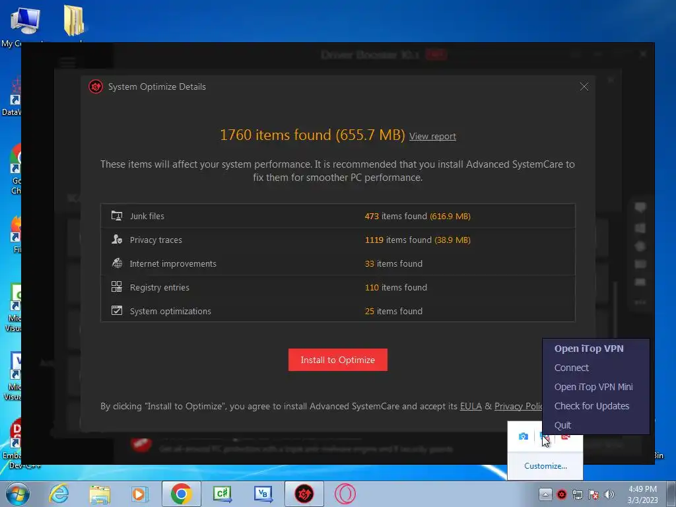Click 33 items found text
The width and height of the screenshot is (676, 507).
point(393,263)
